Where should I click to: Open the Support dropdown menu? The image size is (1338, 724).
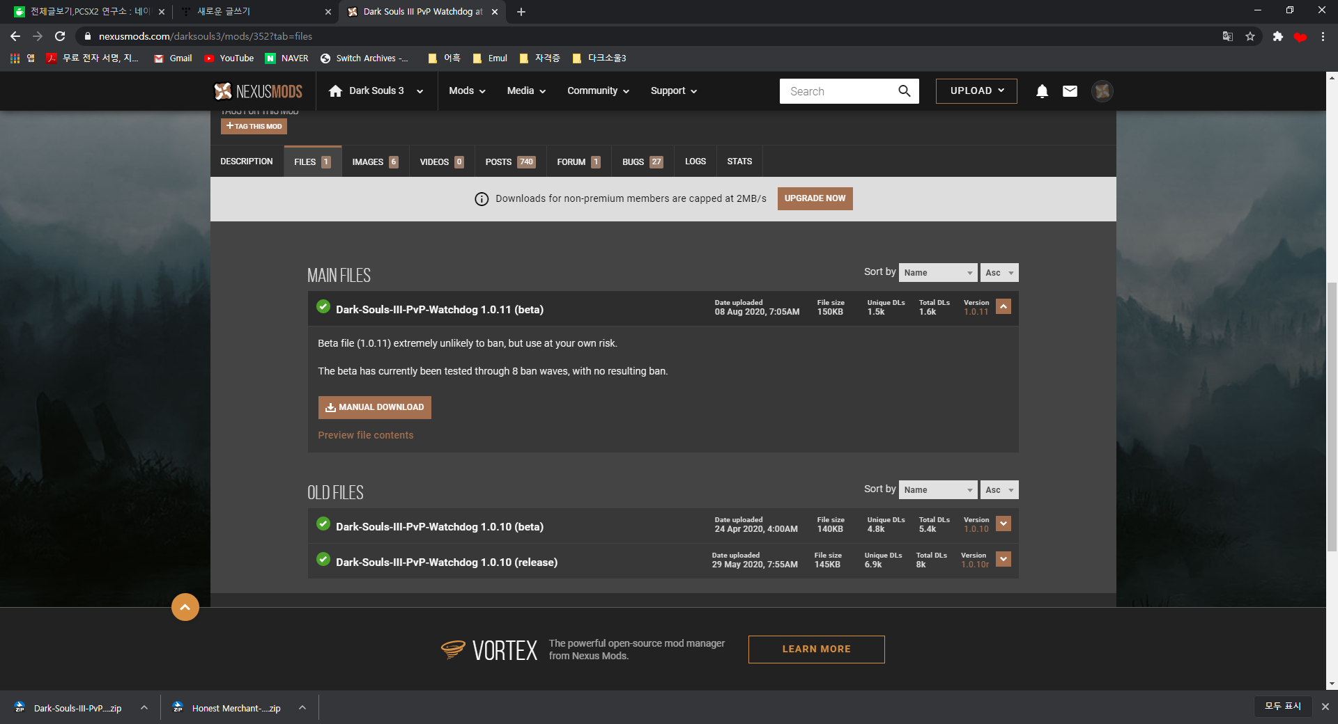(673, 91)
